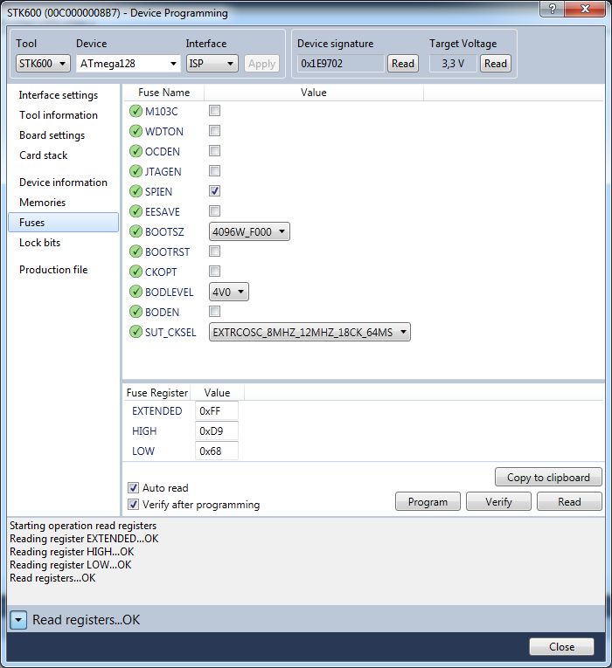Uncheck the SPIEN fuse checkbox
This screenshot has height=668, width=612.
pyautogui.click(x=214, y=191)
